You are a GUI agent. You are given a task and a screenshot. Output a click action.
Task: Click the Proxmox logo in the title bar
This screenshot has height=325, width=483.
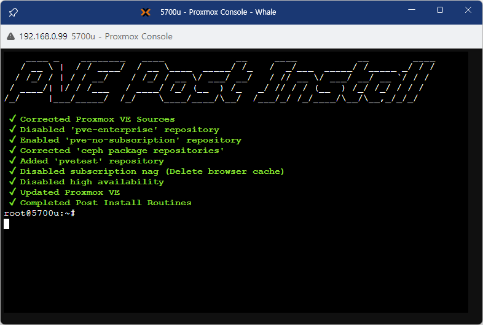tap(146, 12)
